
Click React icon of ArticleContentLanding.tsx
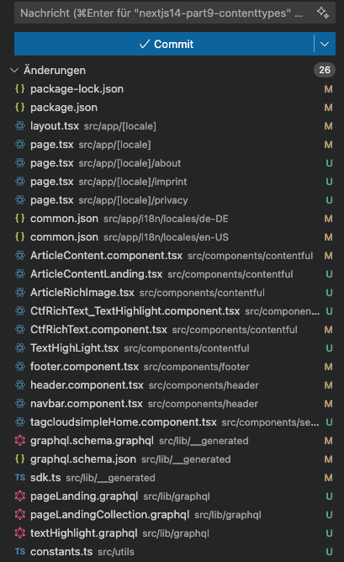point(20,273)
